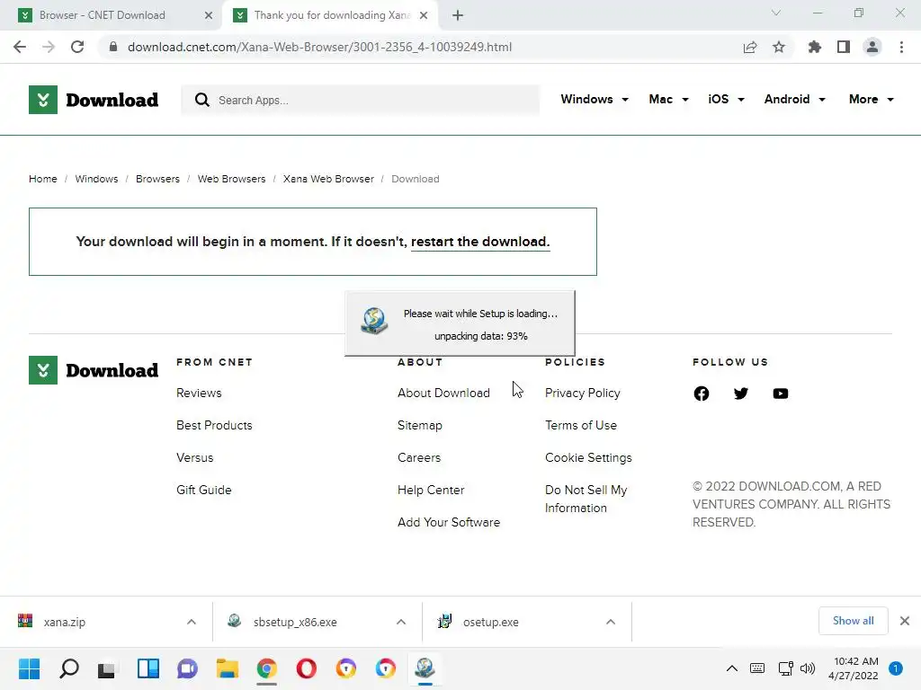Go to Web Browsers breadcrumb
Image resolution: width=921 pixels, height=690 pixels.
231,179
